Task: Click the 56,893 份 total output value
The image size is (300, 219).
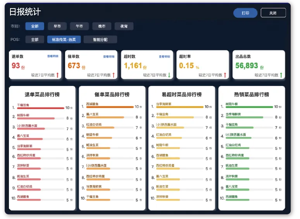Action: click(x=250, y=66)
